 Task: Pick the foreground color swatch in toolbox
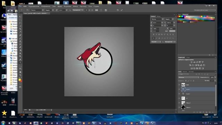click(20, 80)
